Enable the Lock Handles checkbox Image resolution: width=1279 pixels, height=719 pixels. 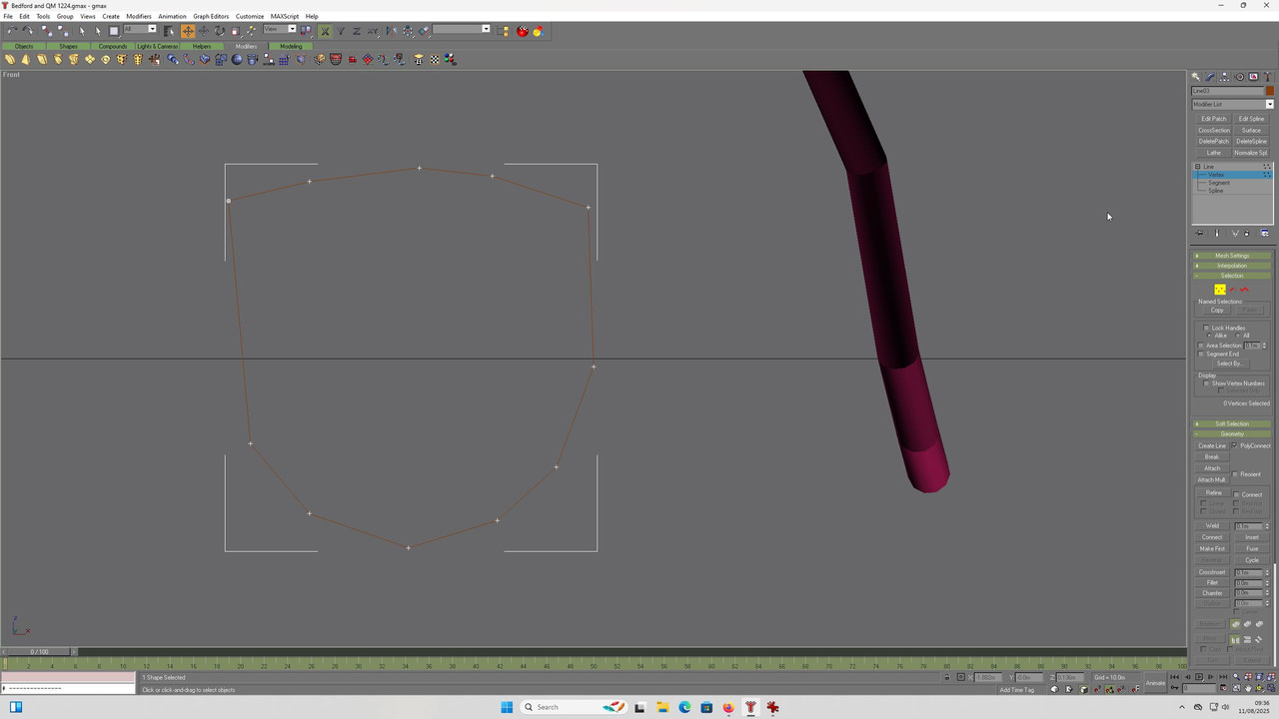(1207, 328)
